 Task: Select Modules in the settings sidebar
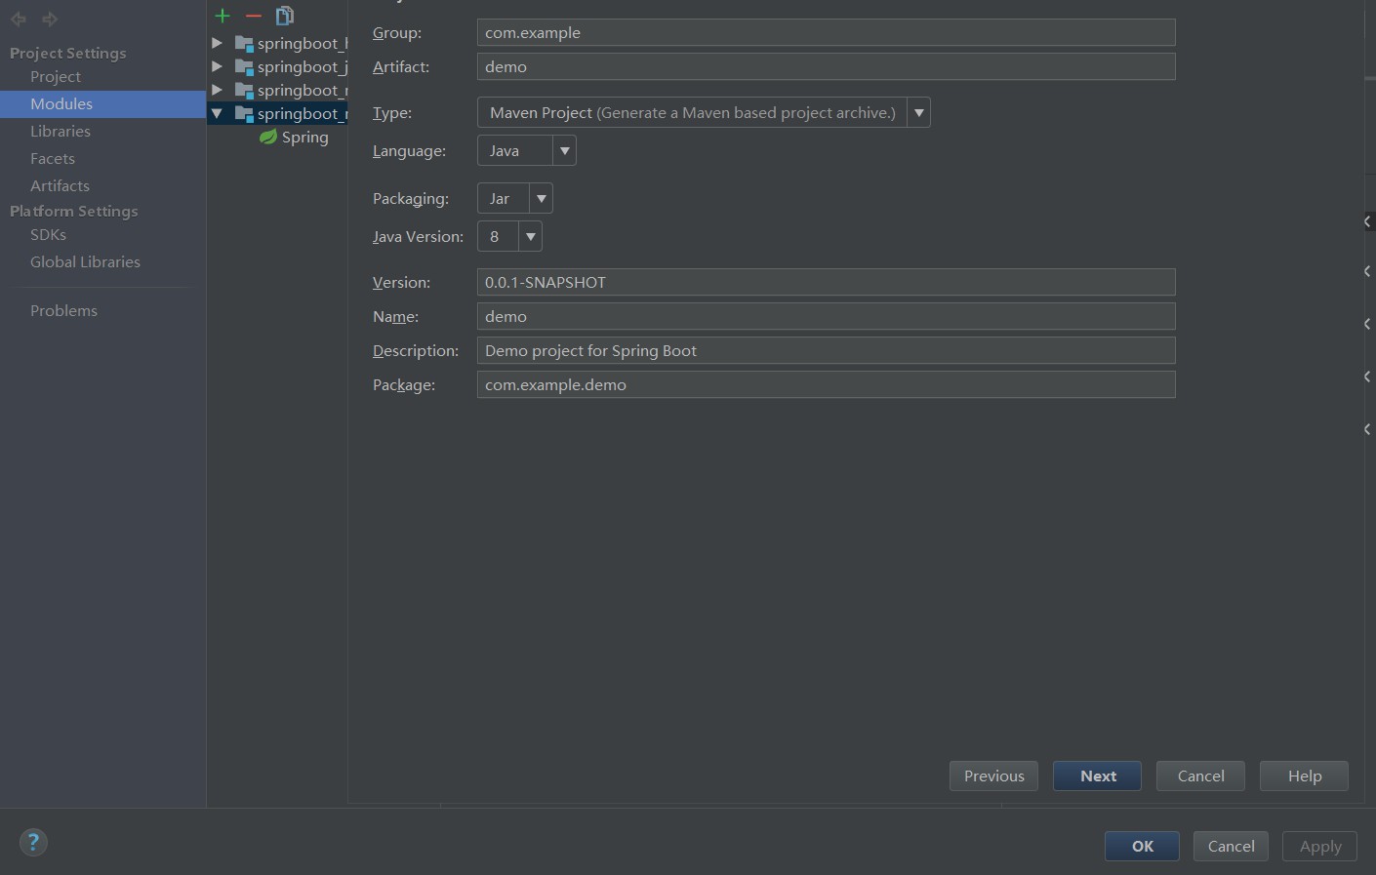click(x=103, y=104)
